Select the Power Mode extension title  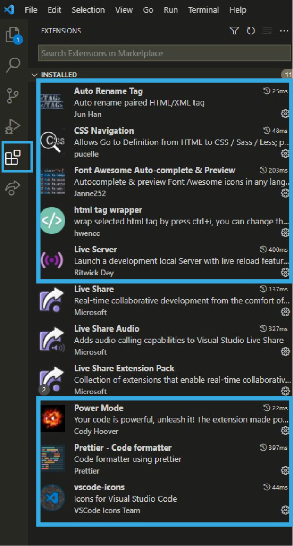pos(98,408)
